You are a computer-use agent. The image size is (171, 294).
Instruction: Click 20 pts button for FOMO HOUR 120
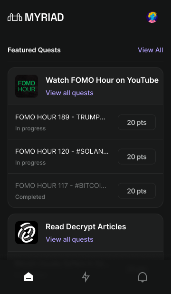pos(137,157)
